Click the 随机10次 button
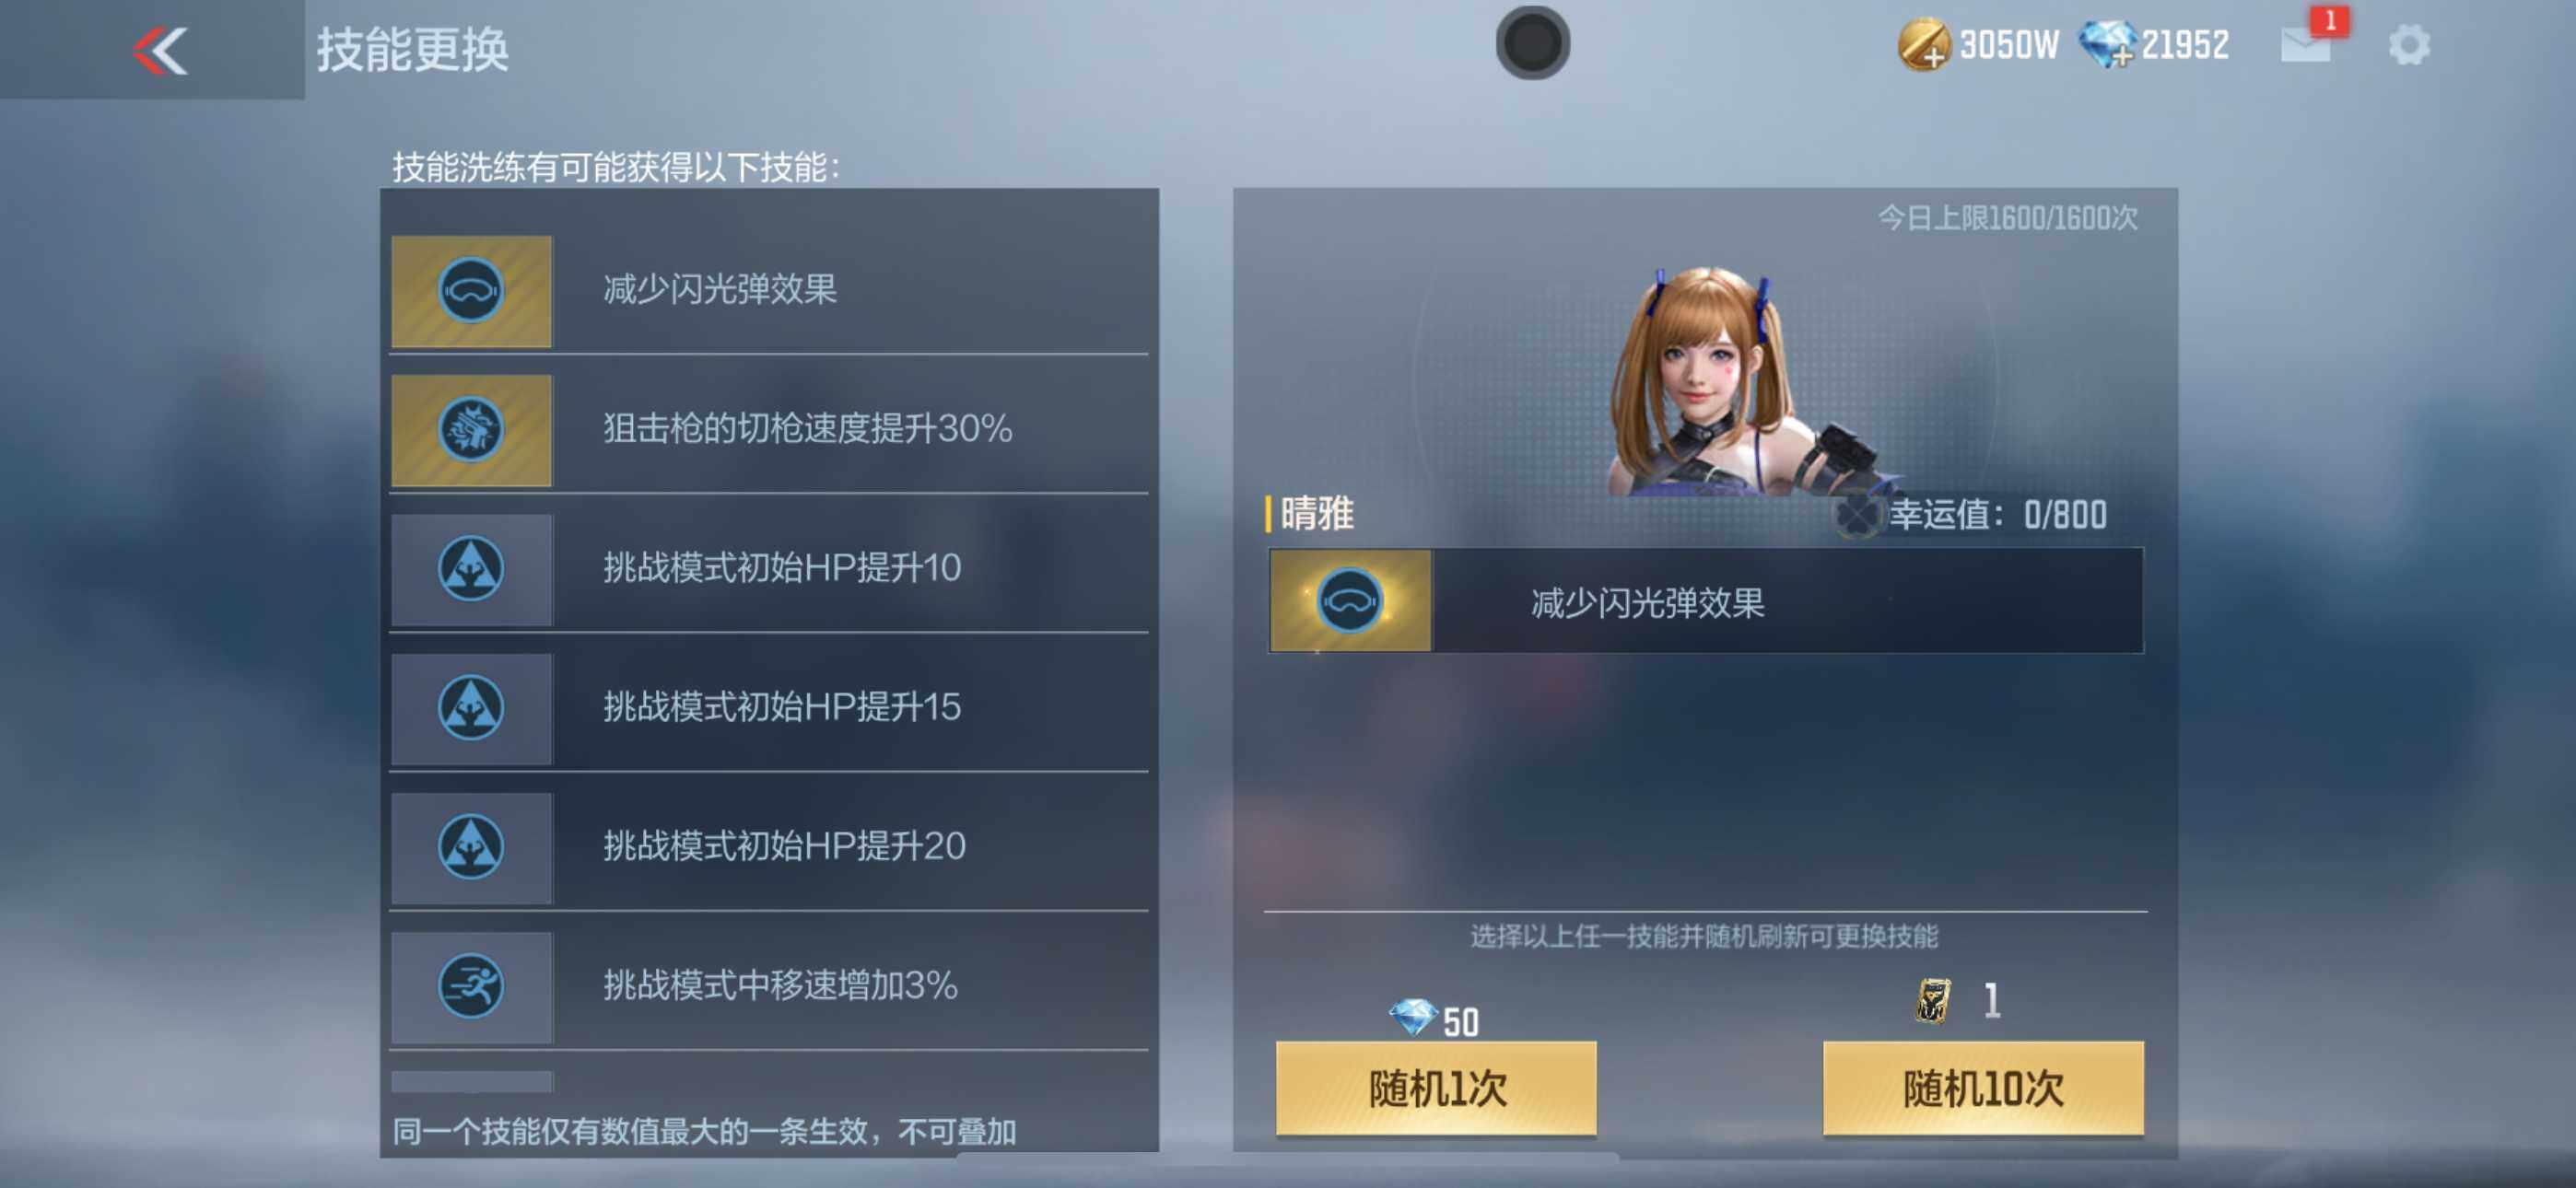This screenshot has width=2576, height=1188. point(1983,1087)
